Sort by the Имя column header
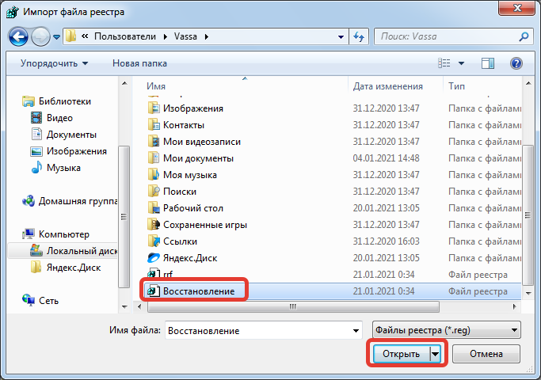Screen dimensions: 541x380 [x=156, y=85]
